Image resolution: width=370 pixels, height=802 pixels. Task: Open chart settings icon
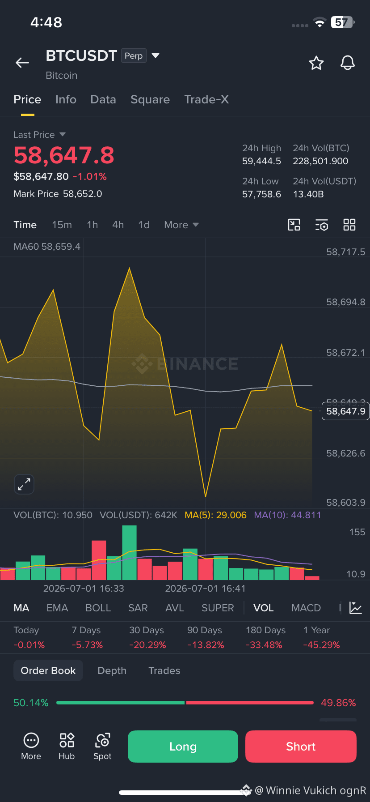tap(322, 225)
